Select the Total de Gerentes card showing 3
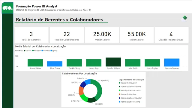This screenshot has width=192, height=108. tap(31, 35)
